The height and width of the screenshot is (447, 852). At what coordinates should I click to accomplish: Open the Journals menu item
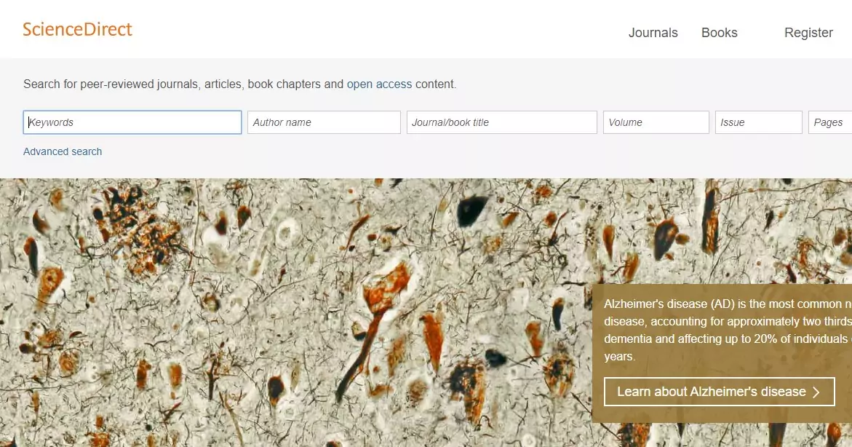653,33
